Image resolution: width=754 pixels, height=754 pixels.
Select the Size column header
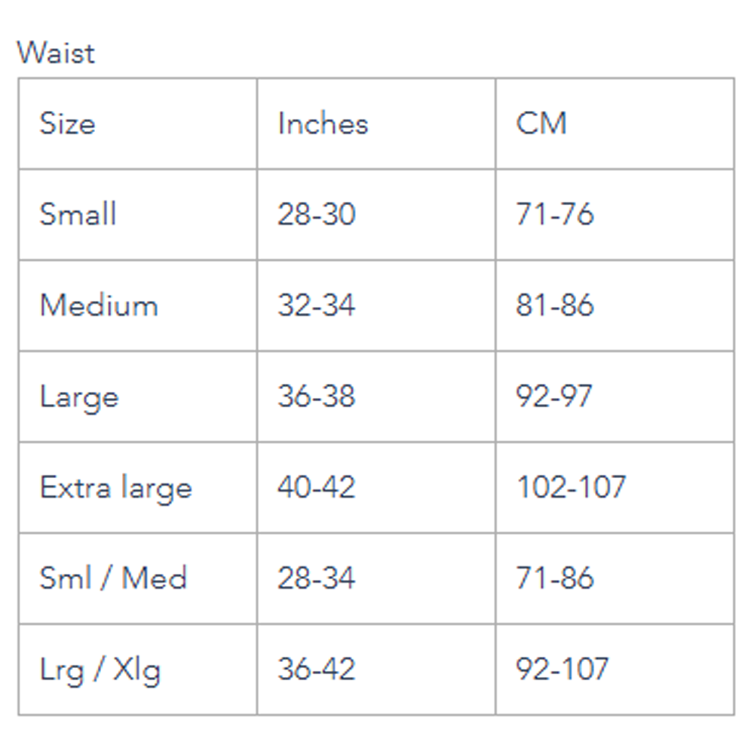68,124
